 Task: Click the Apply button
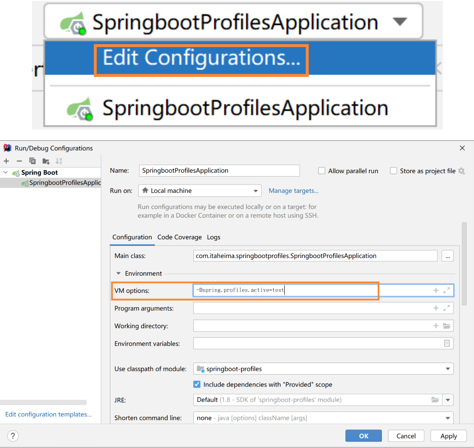coord(449,436)
